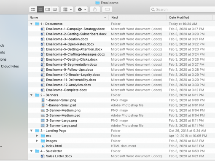Click the images folder icon
This screenshot has height=161, width=215.
coord(43,141)
